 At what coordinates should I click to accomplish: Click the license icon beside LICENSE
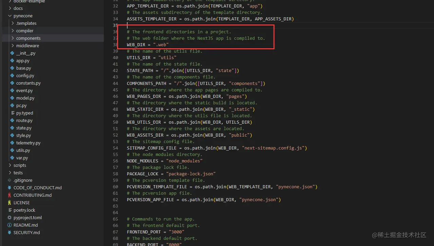pos(10,203)
